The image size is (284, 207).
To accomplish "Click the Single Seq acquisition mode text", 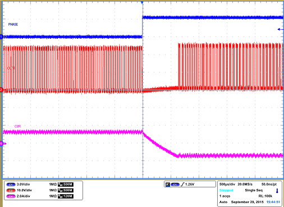I will point(254,190).
